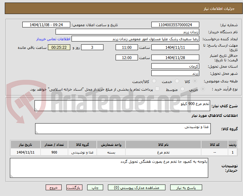The width and height of the screenshot is (243, 196).
Task: Click the quantity cell 900
Action: tap(54, 152)
